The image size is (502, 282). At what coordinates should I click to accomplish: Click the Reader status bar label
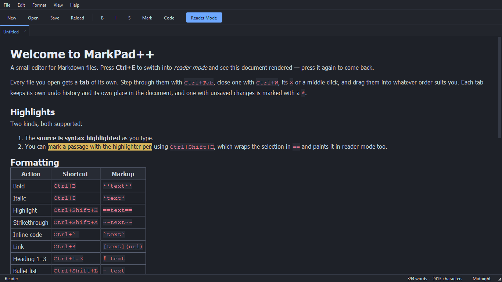click(11, 279)
